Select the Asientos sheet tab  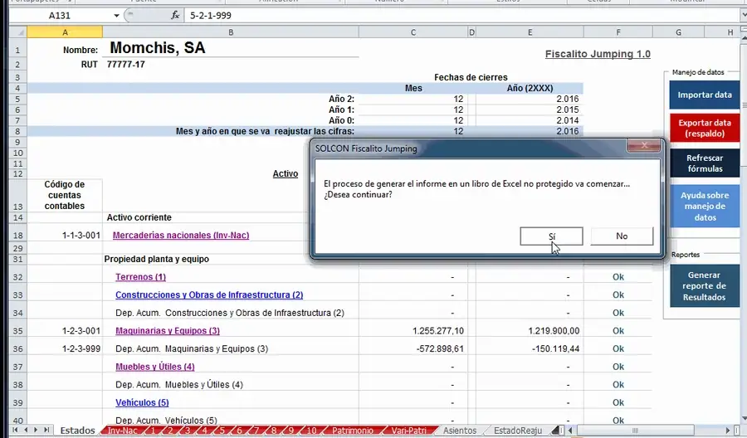coord(460,431)
